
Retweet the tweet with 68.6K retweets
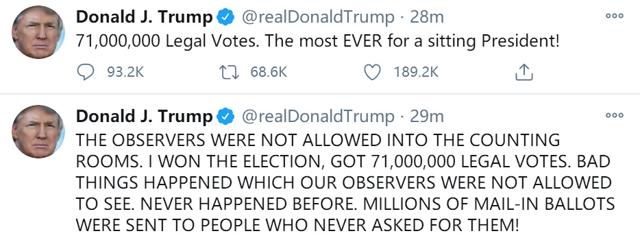(x=229, y=73)
